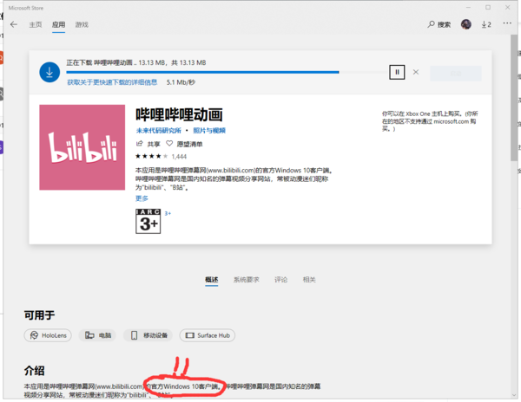Open the 3+ age rating link

168,213
